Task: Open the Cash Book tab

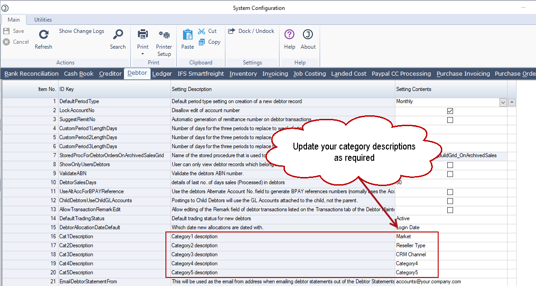Action: point(78,74)
